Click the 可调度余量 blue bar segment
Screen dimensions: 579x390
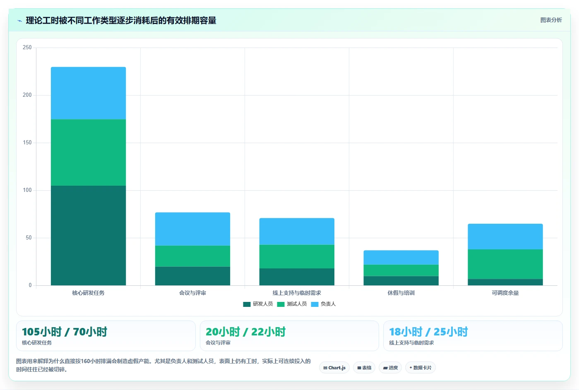tap(505, 237)
